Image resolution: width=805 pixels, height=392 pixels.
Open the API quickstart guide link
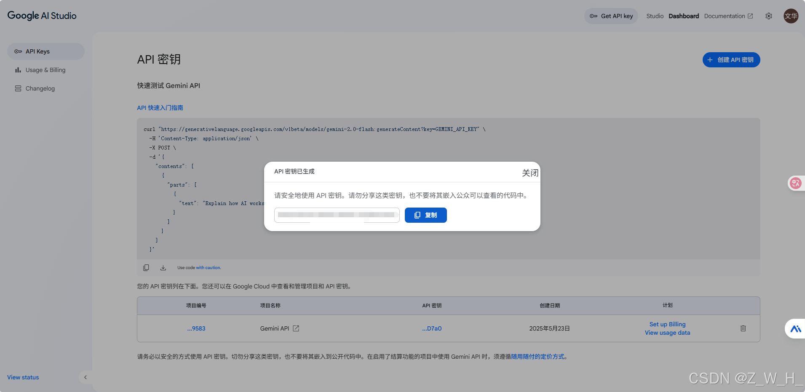[x=160, y=108]
